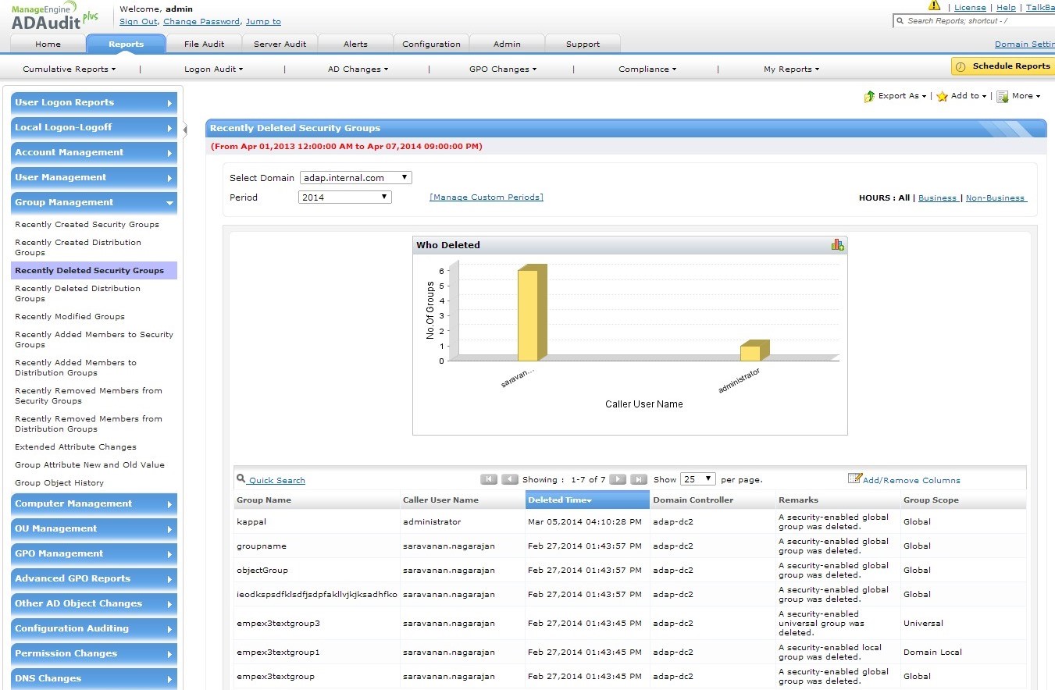1055x690 pixels.
Task: Filter hours to Business only
Action: click(937, 198)
